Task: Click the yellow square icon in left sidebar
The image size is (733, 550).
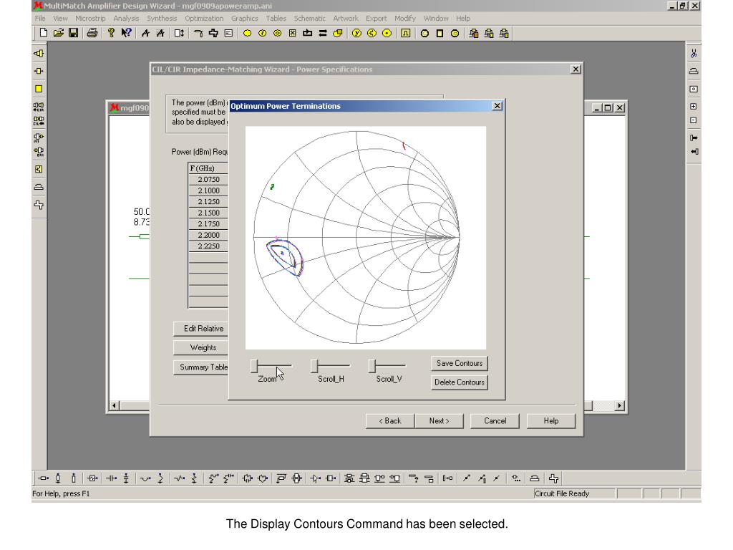Action: (39, 89)
